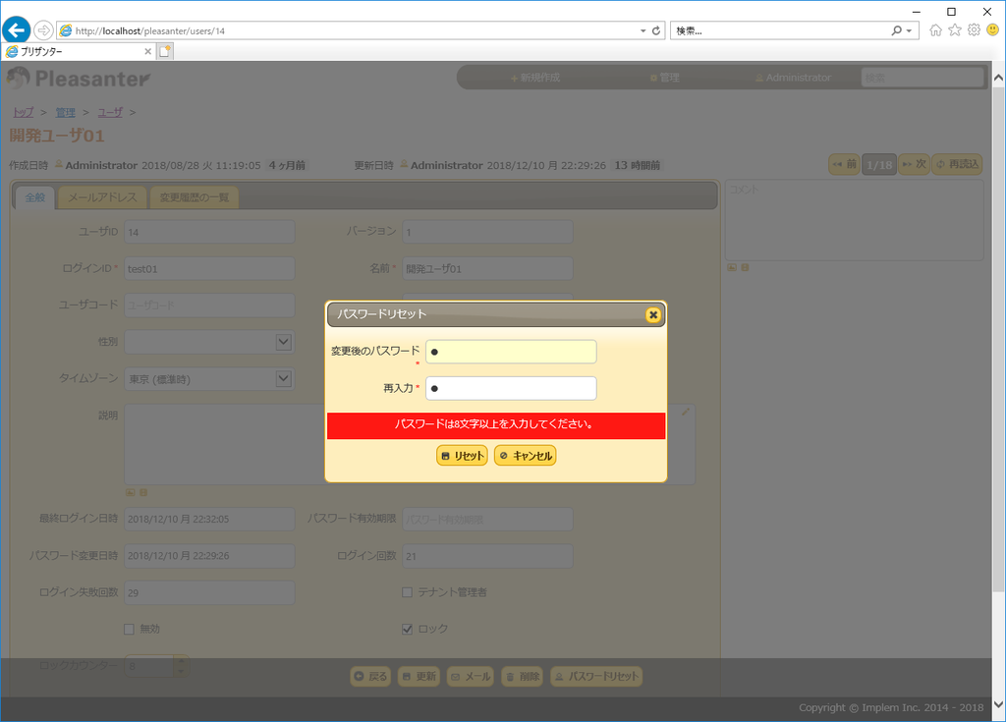Screen dimensions: 1006x722
Task: Click the bottom パスワードリセット button
Action: [x=596, y=677]
